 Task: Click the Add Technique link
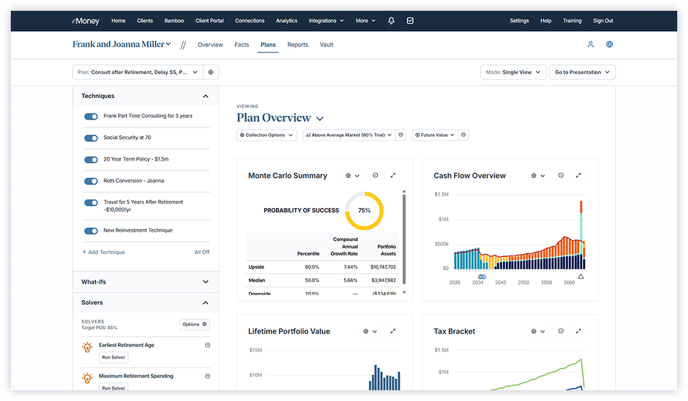[x=104, y=252]
